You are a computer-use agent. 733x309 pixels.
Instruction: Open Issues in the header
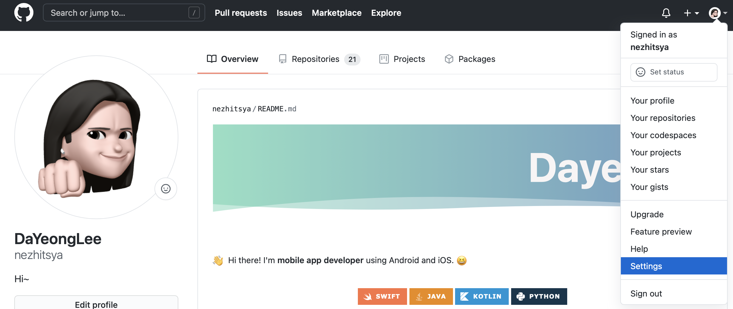point(289,13)
